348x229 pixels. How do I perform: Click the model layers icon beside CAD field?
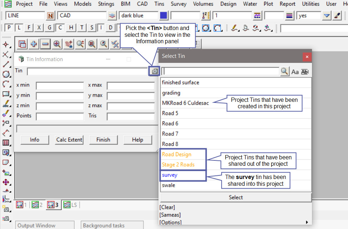(x=112, y=16)
